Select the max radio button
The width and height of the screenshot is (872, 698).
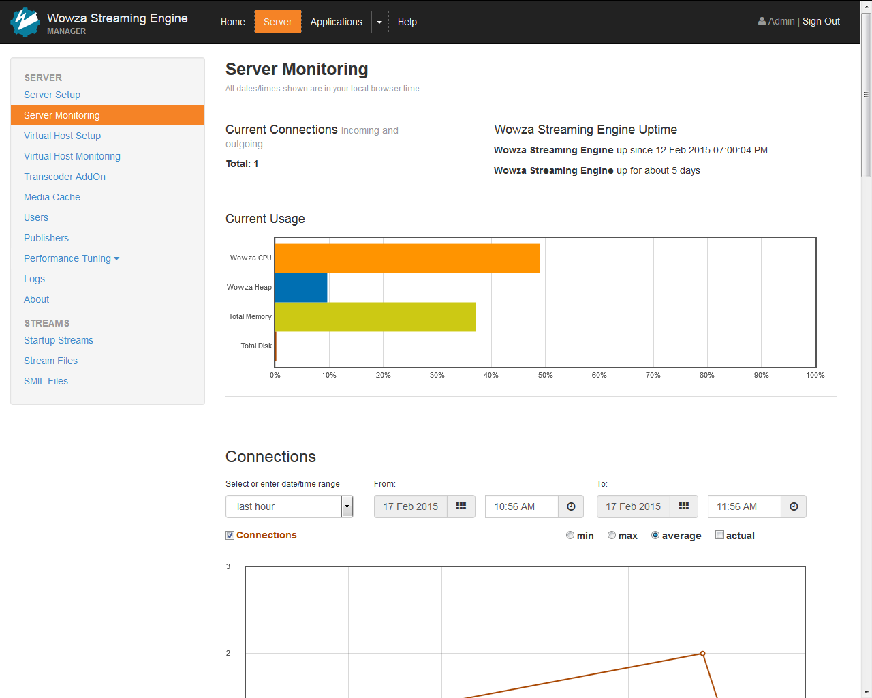(x=612, y=536)
